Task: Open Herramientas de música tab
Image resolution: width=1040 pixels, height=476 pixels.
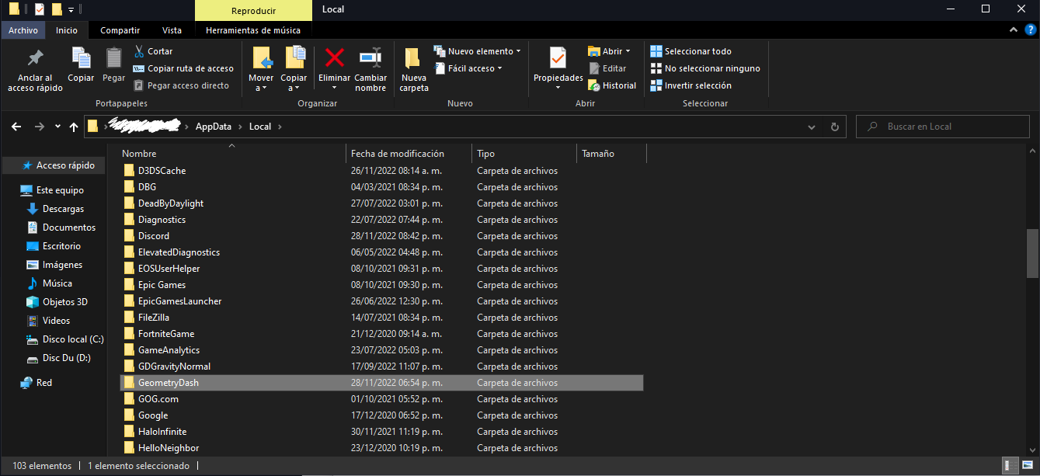Action: (x=253, y=30)
